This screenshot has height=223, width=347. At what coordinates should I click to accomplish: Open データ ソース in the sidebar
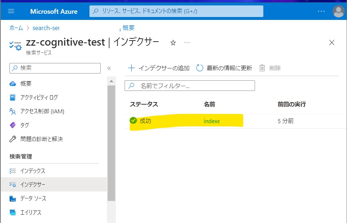pyautogui.click(x=33, y=198)
